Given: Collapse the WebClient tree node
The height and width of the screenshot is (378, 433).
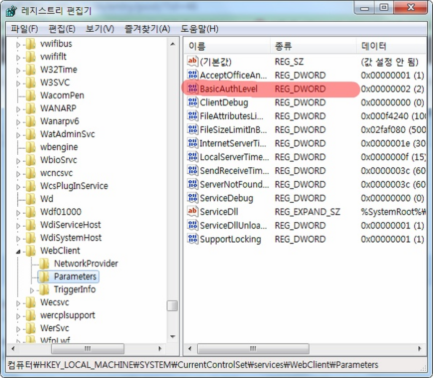Looking at the screenshot, I should (18, 251).
